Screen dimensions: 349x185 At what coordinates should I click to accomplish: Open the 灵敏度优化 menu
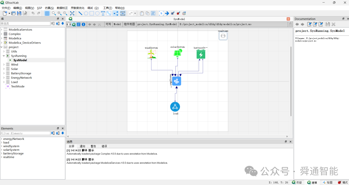[x=78, y=8]
